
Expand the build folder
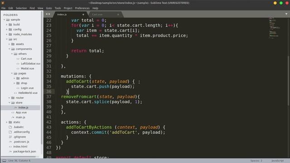coord(7,24)
